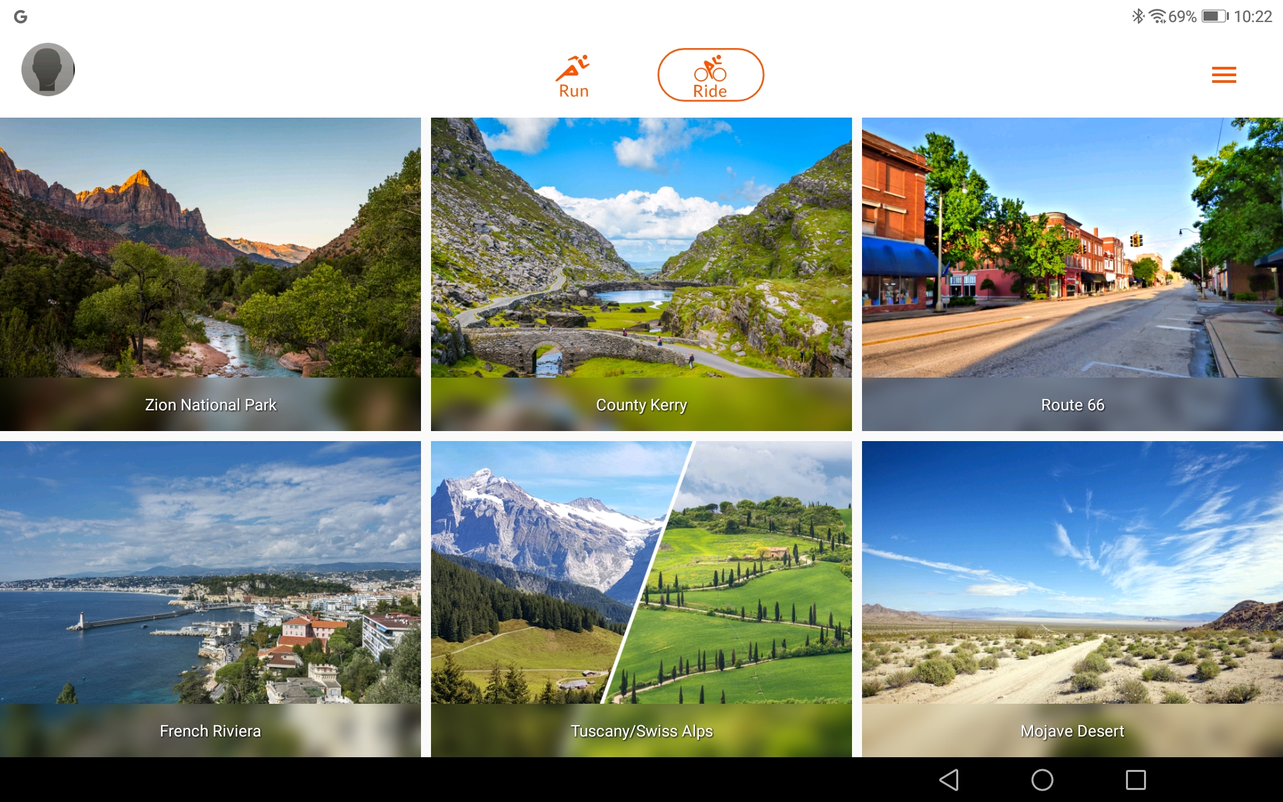Viewport: 1283px width, 802px height.
Task: Open the French Riviera coast photo
Action: click(x=210, y=571)
